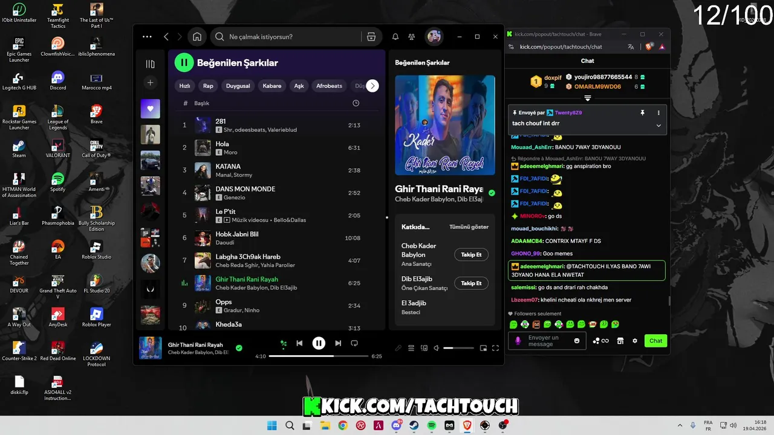Toggle repeat mode
This screenshot has height=435, width=774.
coord(354,343)
